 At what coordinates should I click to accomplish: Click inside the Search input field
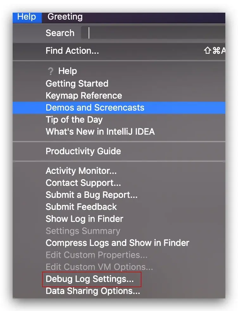coord(155,33)
